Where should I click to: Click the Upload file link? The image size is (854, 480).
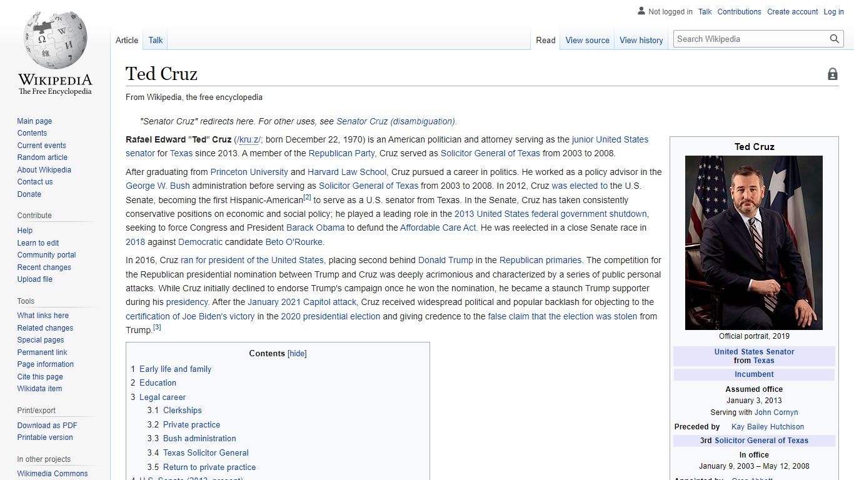tap(34, 279)
